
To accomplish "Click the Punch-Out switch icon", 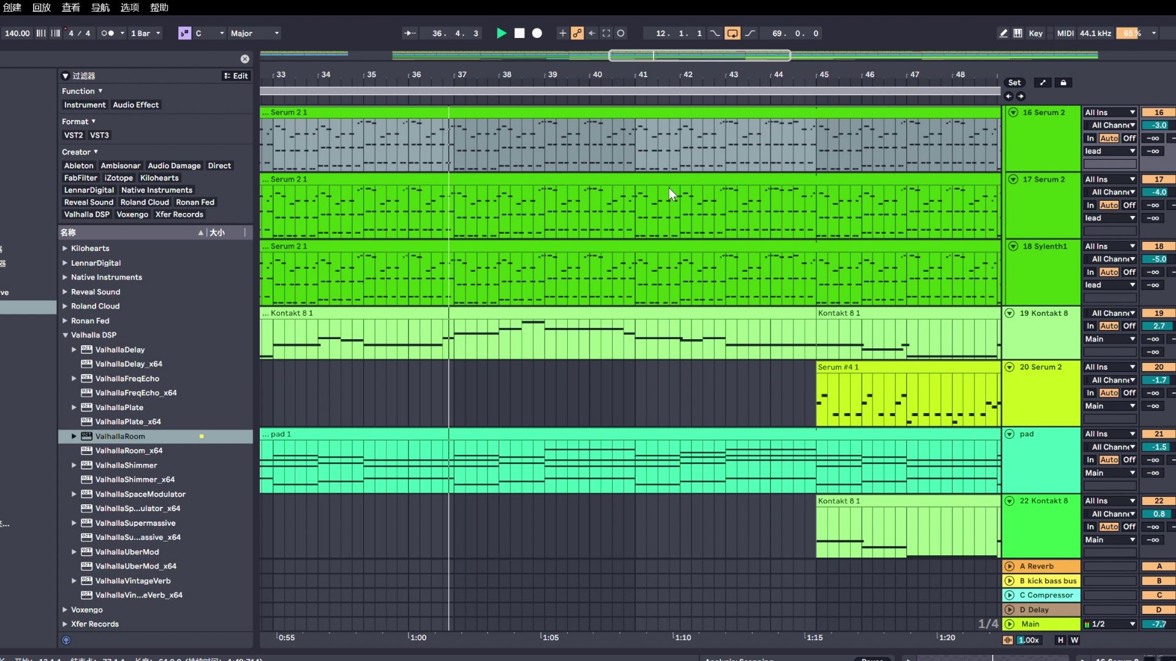I will (x=750, y=33).
